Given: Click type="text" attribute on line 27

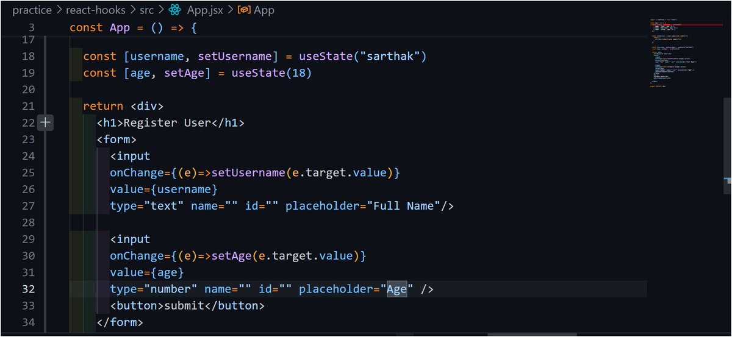Looking at the screenshot, I should [146, 205].
